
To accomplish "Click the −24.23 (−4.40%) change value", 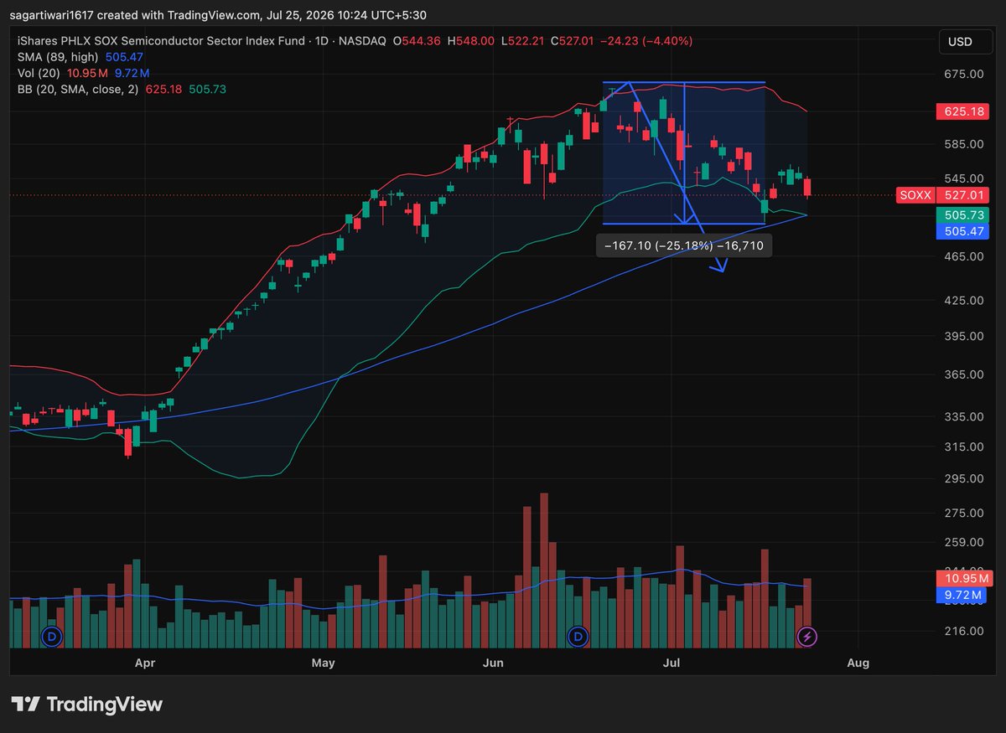I will click(646, 41).
